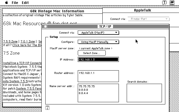Open the Application menu icon
This screenshot has width=179, height=112.
coord(172,3)
